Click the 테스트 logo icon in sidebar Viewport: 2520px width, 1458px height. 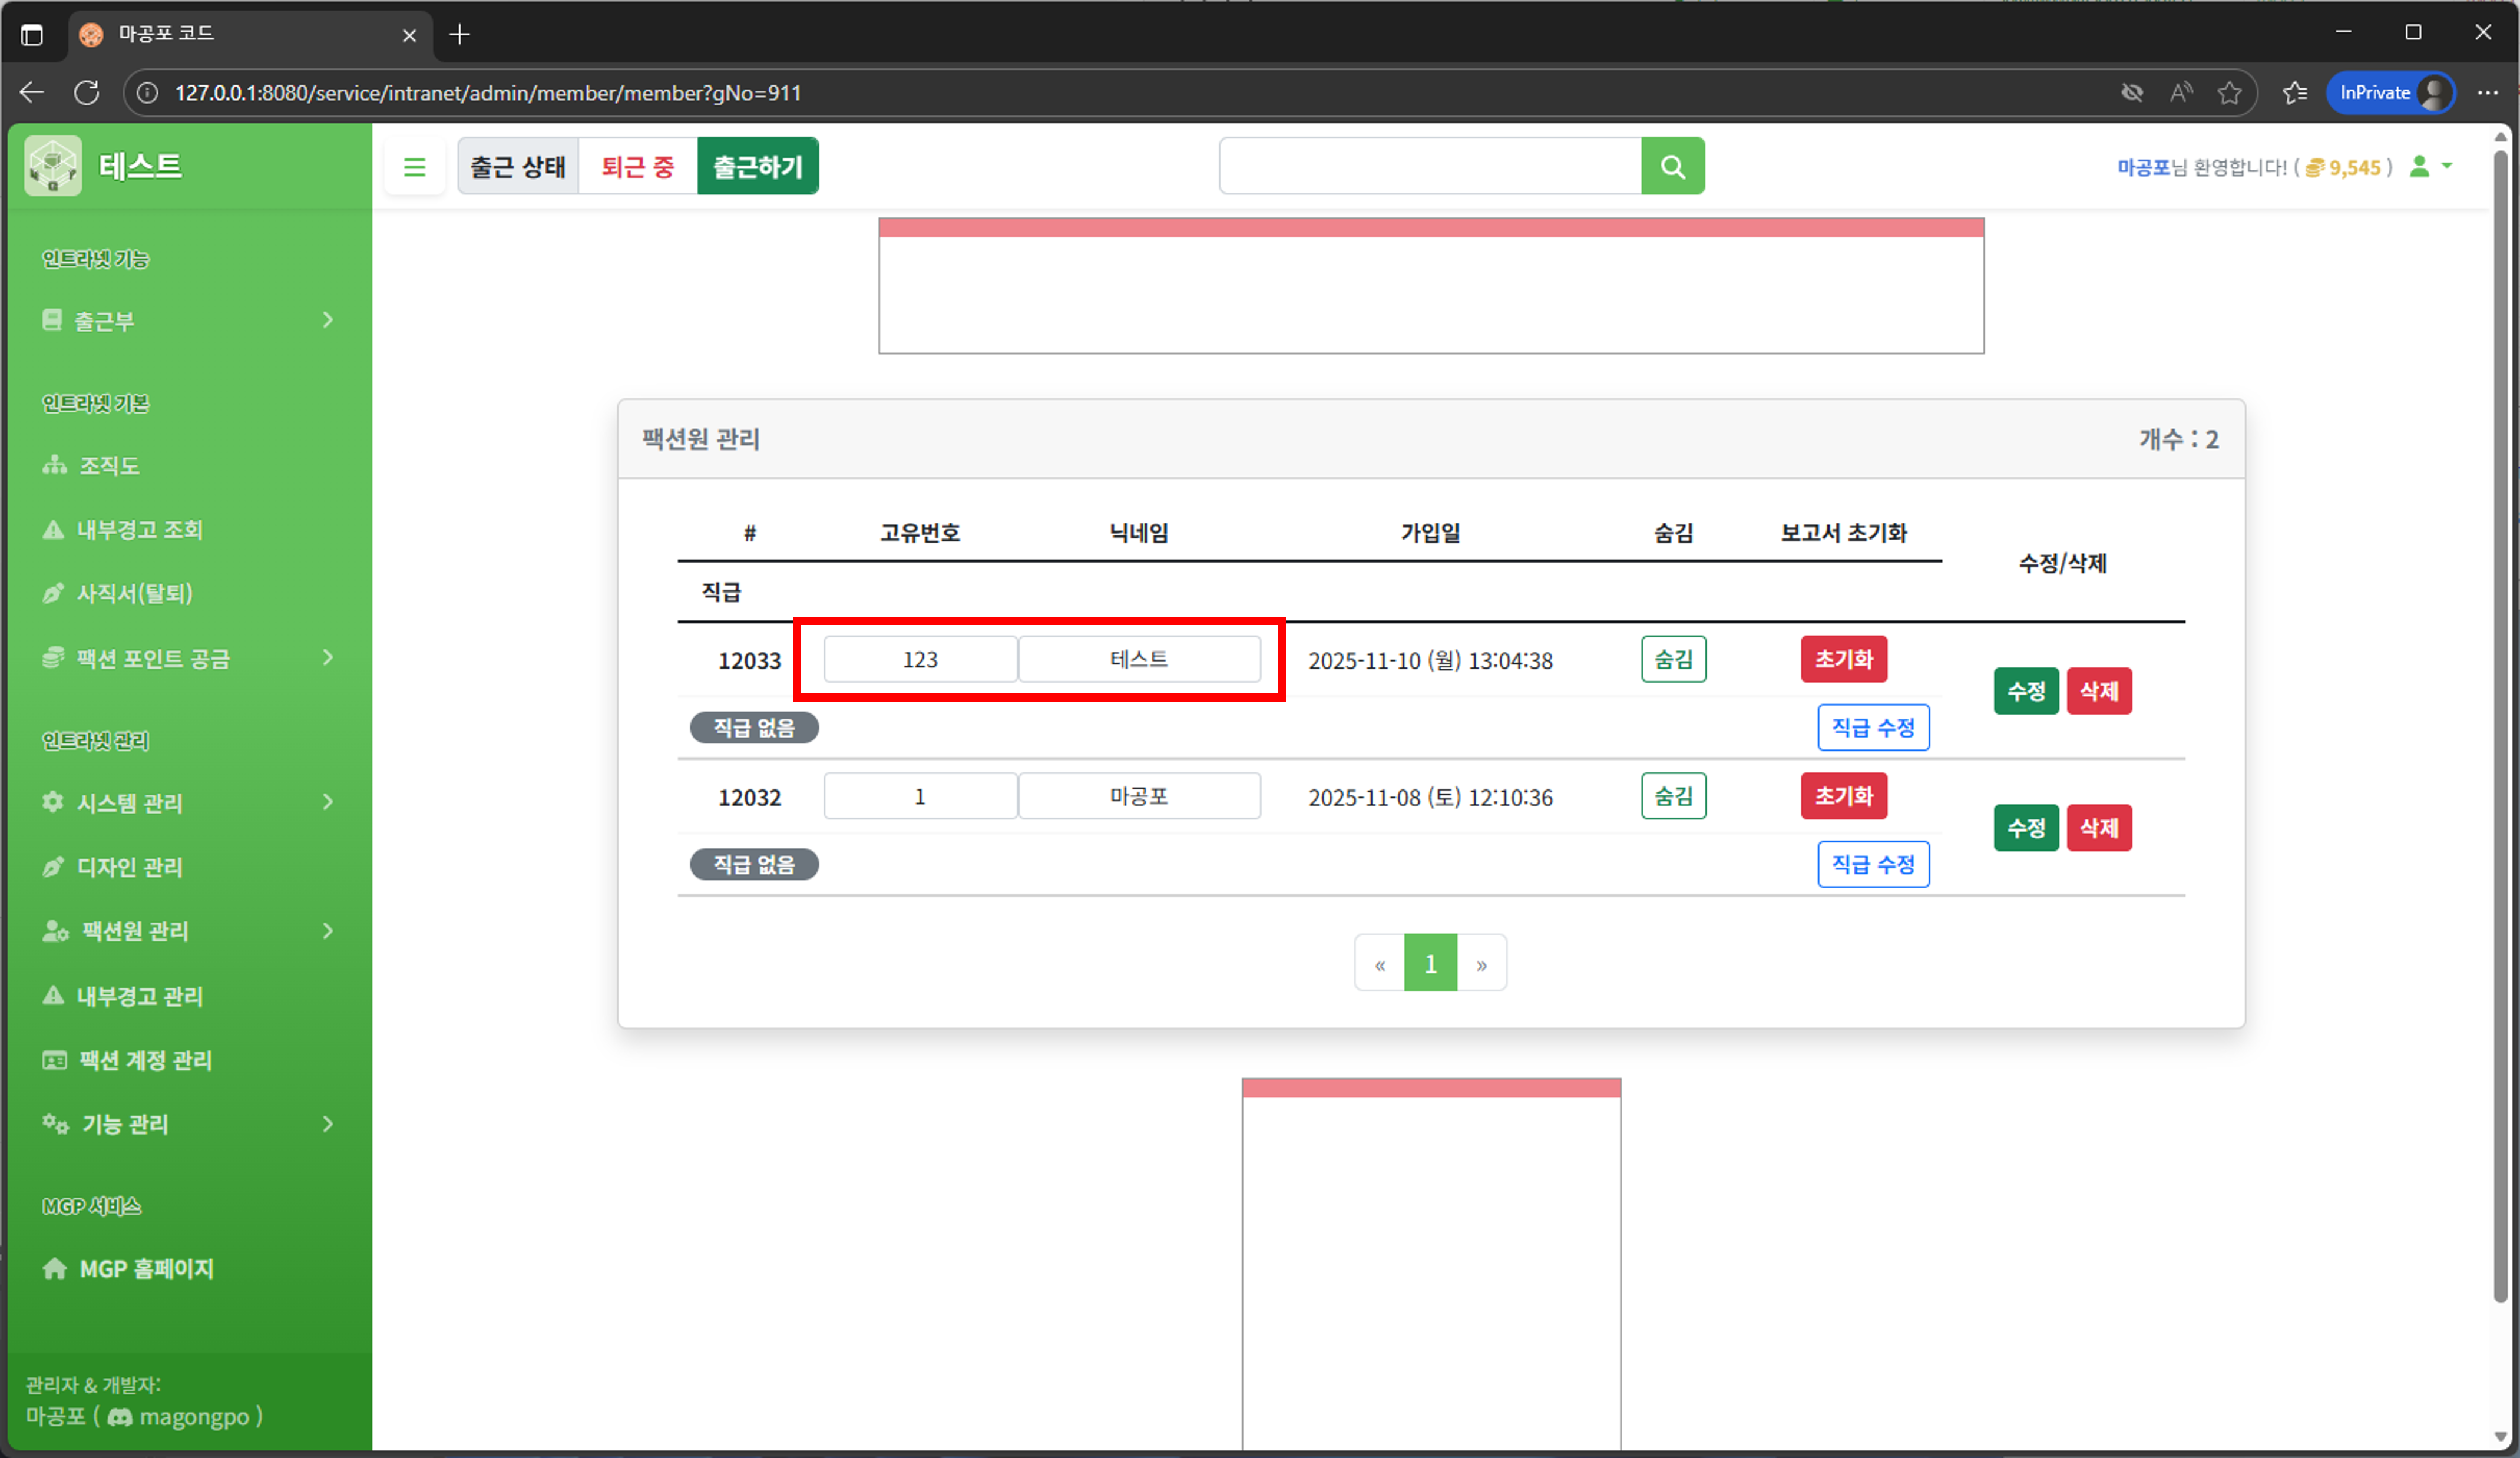coord(52,166)
